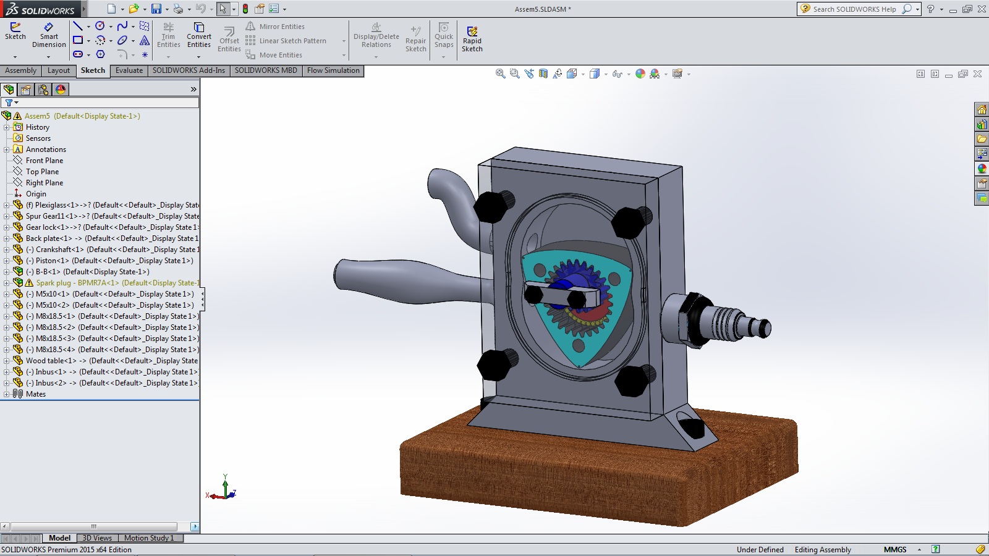Switch to the 3D Views tab
The image size is (989, 556).
point(97,538)
